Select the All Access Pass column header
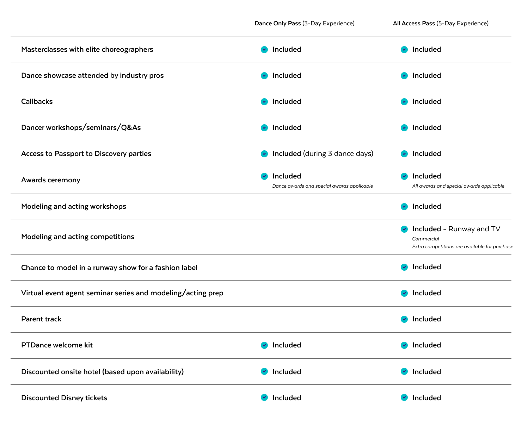The height and width of the screenshot is (421, 522). (441, 23)
